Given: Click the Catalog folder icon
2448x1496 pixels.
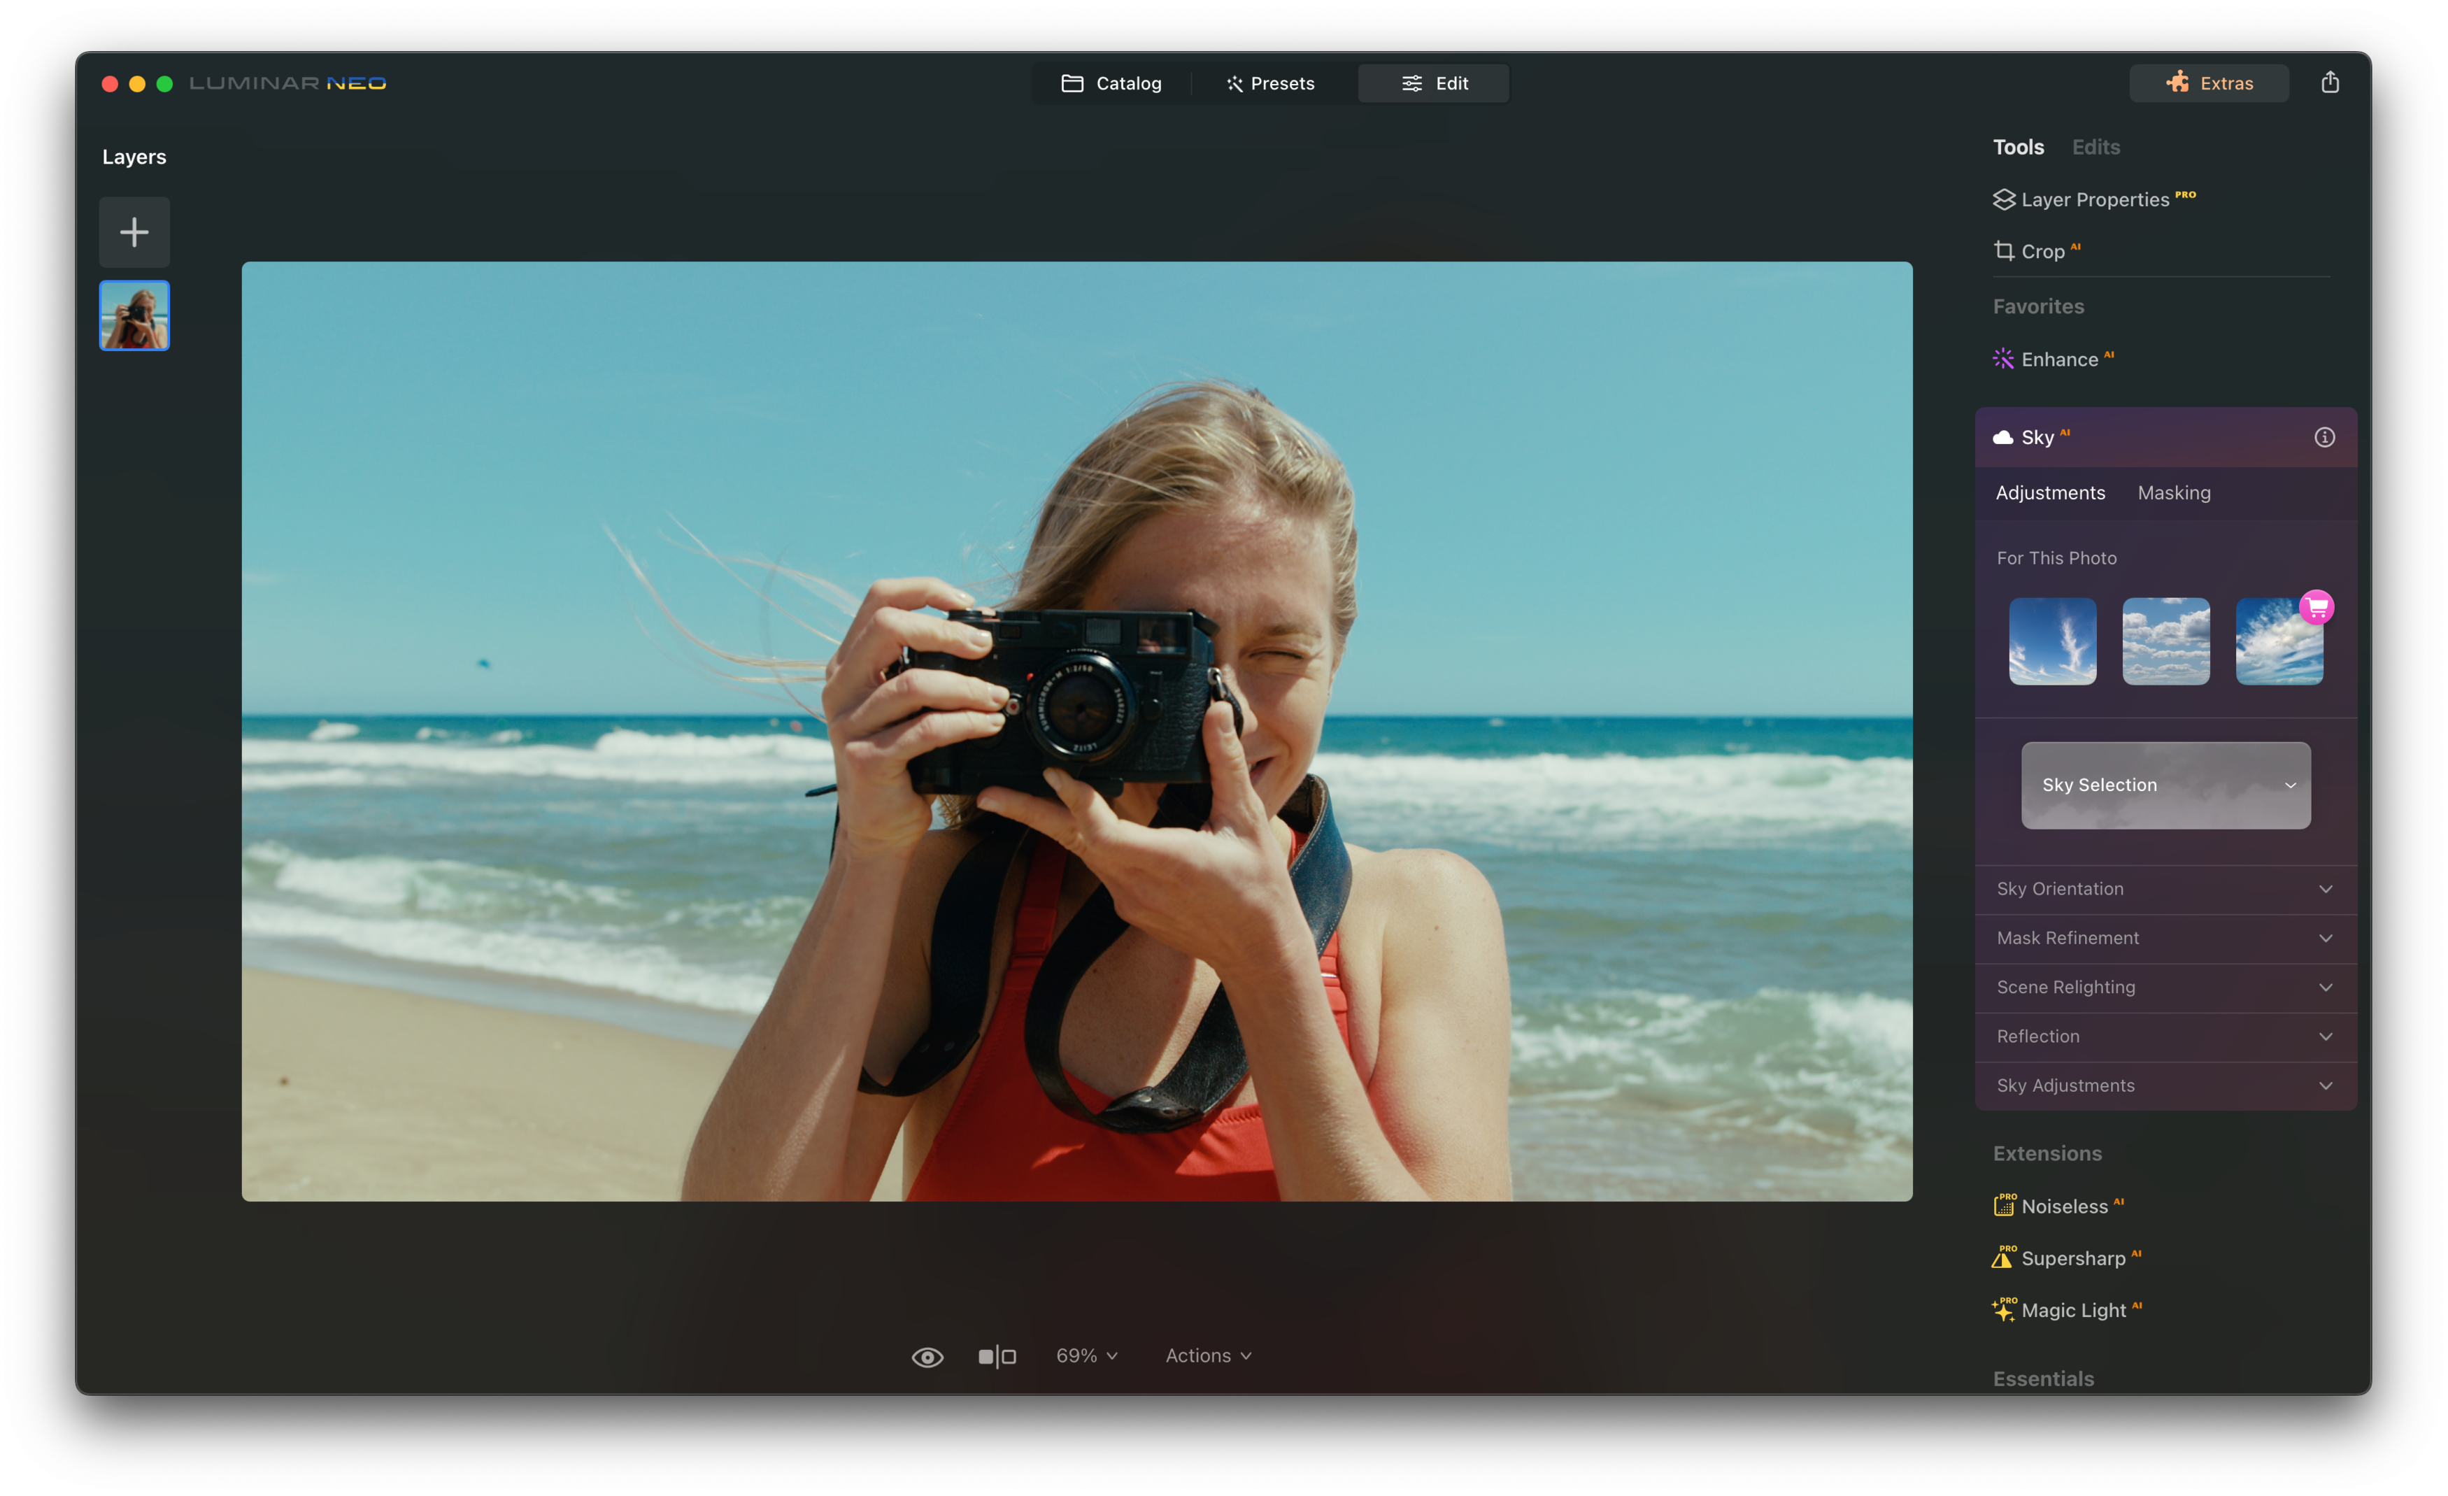Looking at the screenshot, I should coord(1072,83).
